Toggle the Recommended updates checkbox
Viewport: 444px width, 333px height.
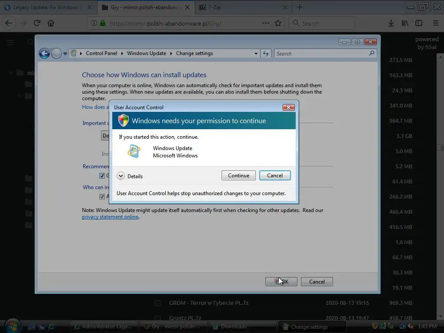coord(102,176)
